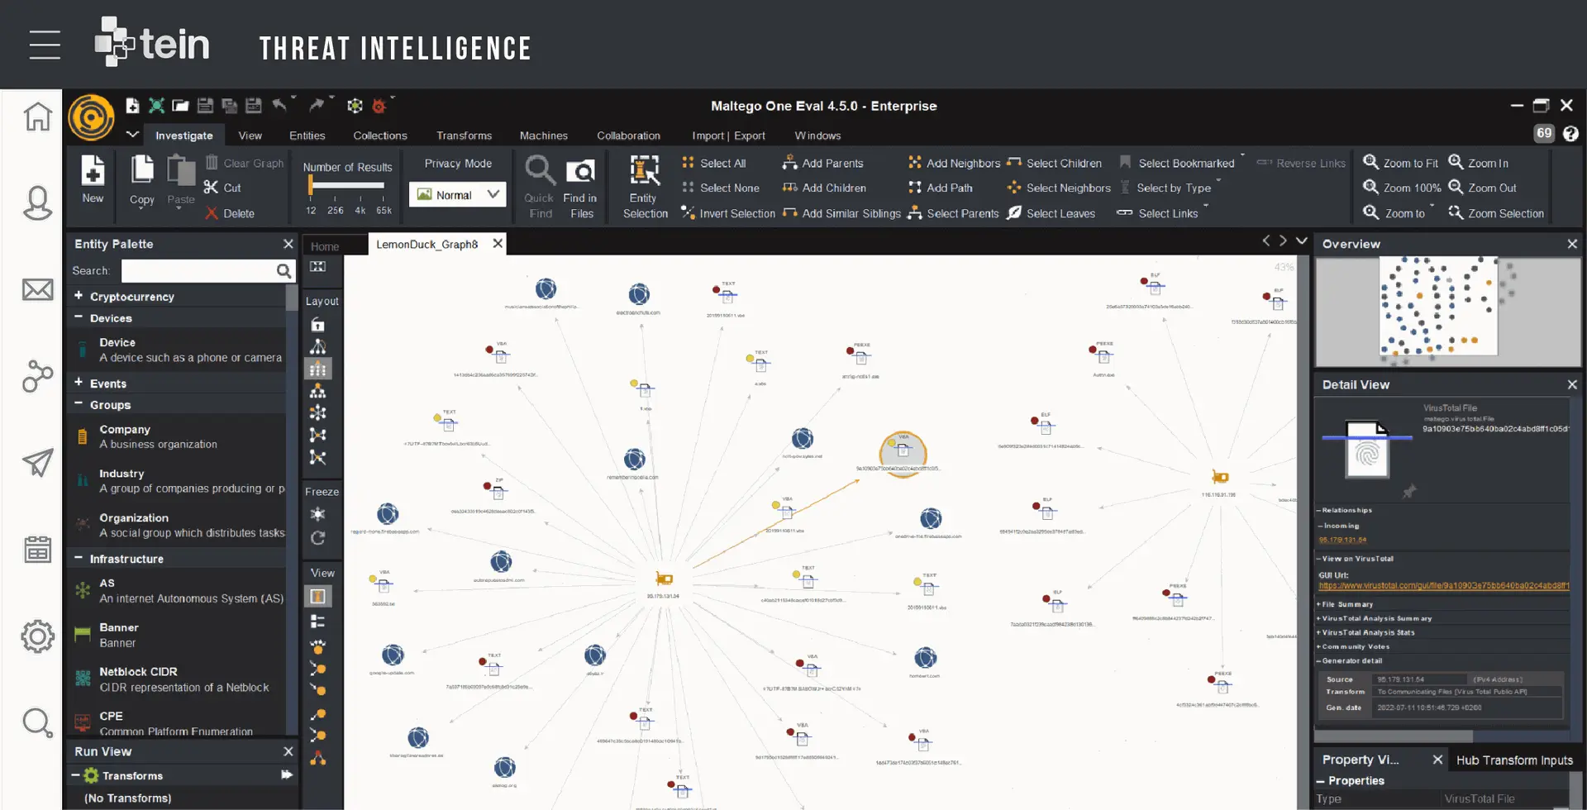Image resolution: width=1587 pixels, height=810 pixels.
Task: Open the envelope mail icon in sidebar
Action: (x=37, y=290)
